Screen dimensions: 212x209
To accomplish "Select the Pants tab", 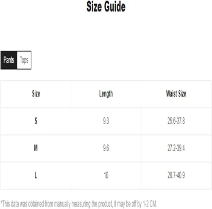I will (9, 60).
